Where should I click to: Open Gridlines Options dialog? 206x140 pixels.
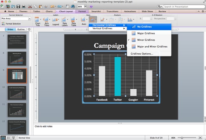pos(142,54)
